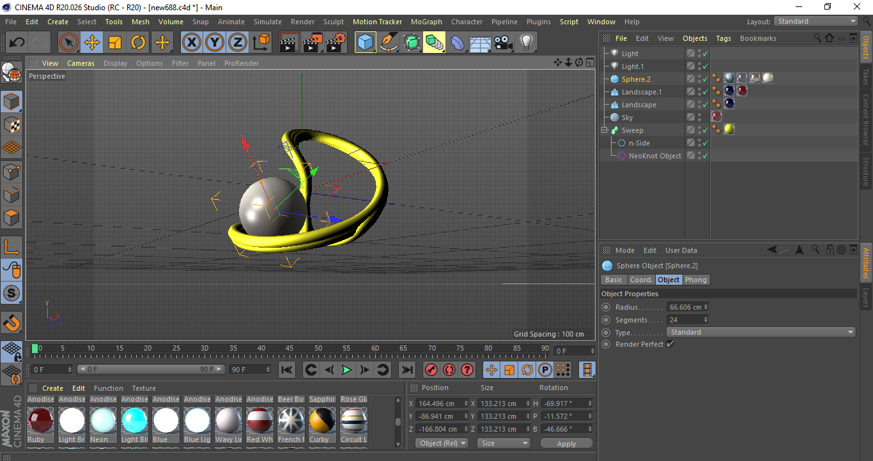Switch to Model mode cube icon
Screen dimensions: 873x461
12,102
